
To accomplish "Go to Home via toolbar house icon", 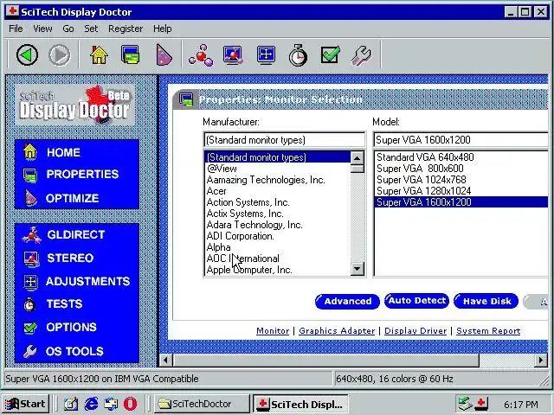I will (x=99, y=54).
